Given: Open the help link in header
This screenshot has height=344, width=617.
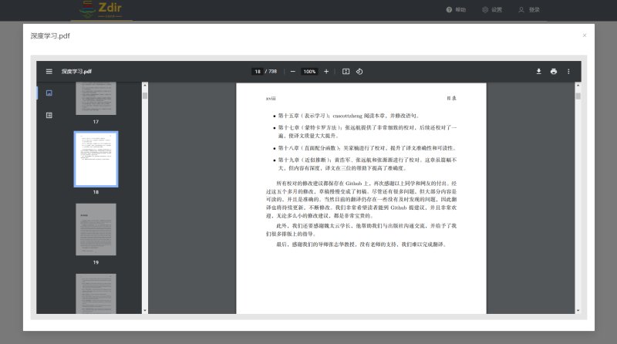Looking at the screenshot, I should (x=456, y=10).
